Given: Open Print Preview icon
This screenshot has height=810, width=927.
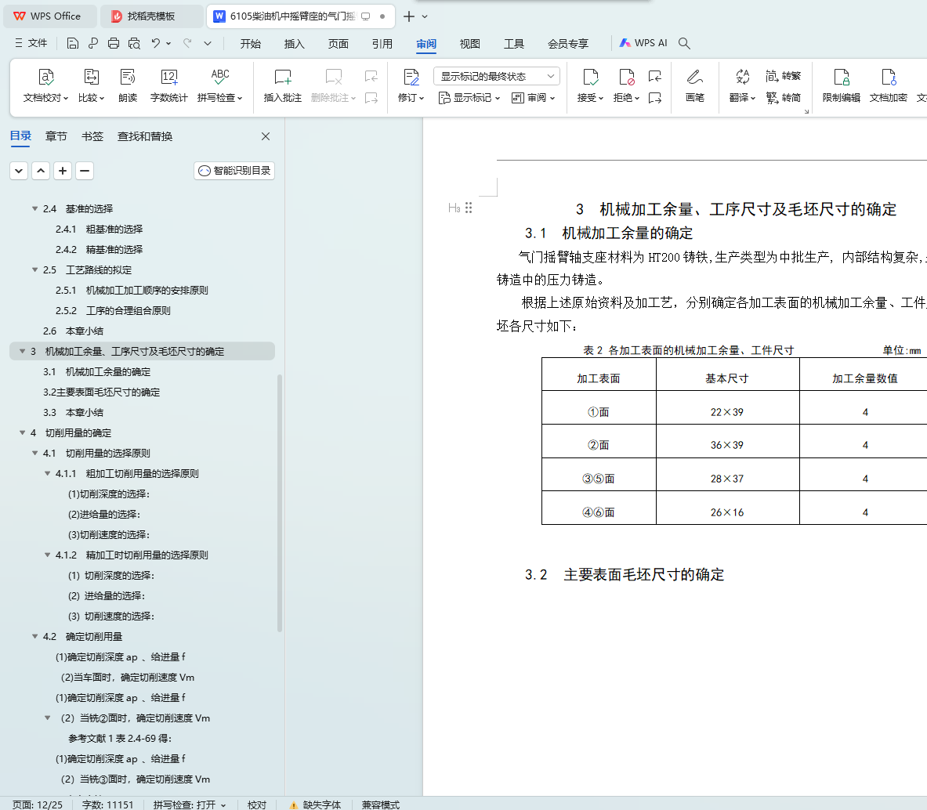Looking at the screenshot, I should (134, 43).
